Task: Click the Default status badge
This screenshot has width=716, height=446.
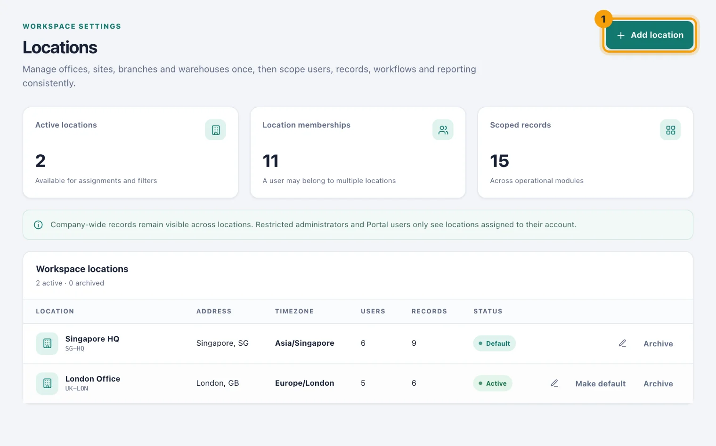Action: [494, 343]
